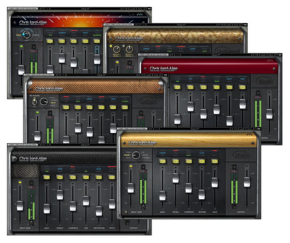Toggle yellow button above Pitch fader in black-header Bass plugin
This screenshot has height=243, width=290.
[112, 178]
